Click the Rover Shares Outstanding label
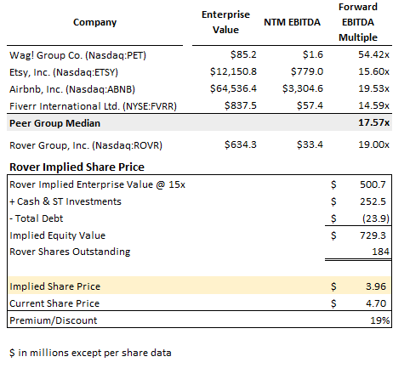This screenshot has width=410, height=368. [x=70, y=252]
